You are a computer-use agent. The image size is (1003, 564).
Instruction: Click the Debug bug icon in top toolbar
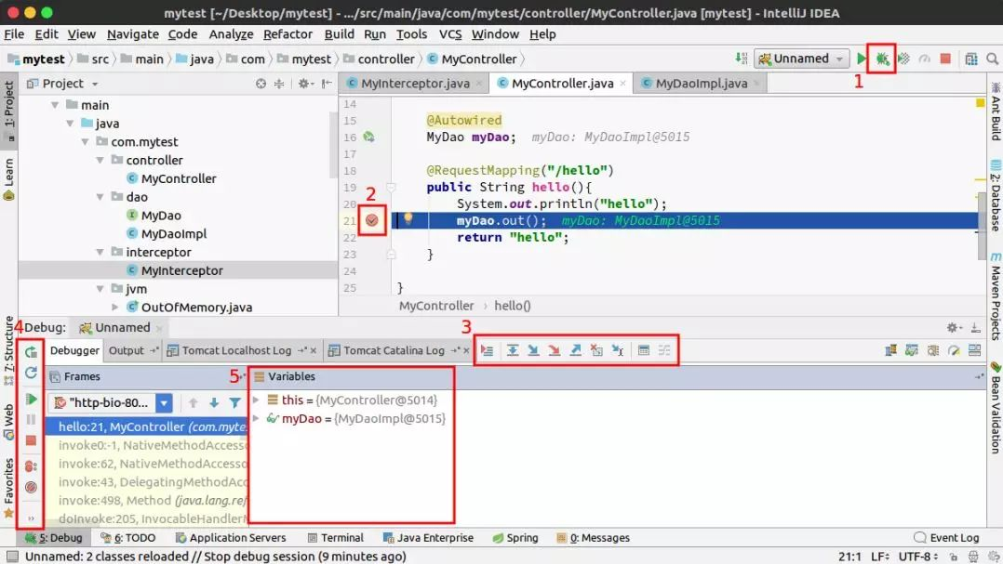(x=882, y=59)
